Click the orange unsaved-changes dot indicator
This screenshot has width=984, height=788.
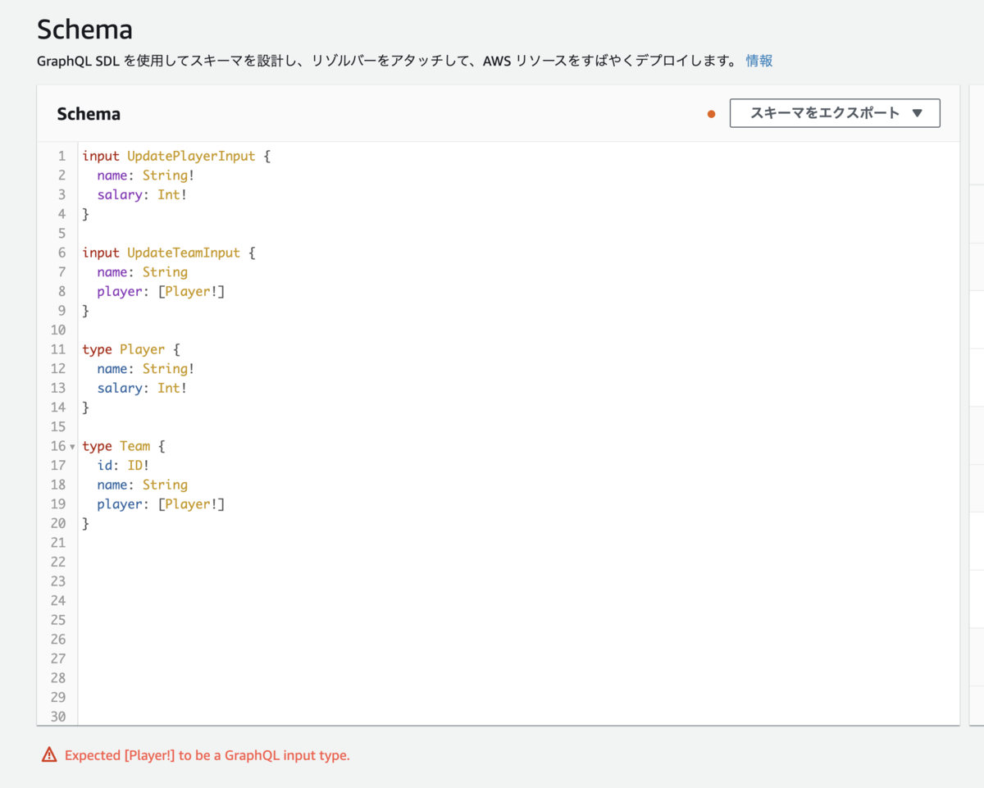pyautogui.click(x=711, y=114)
